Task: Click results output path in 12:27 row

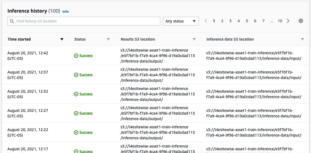Action: (158, 113)
